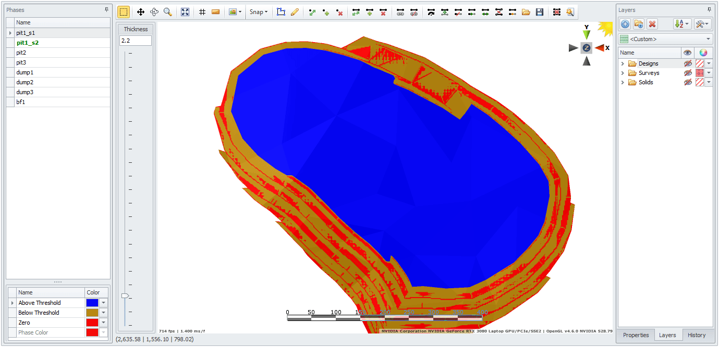The image size is (719, 347).
Task: Toggle the grid display icon
Action: (x=202, y=11)
